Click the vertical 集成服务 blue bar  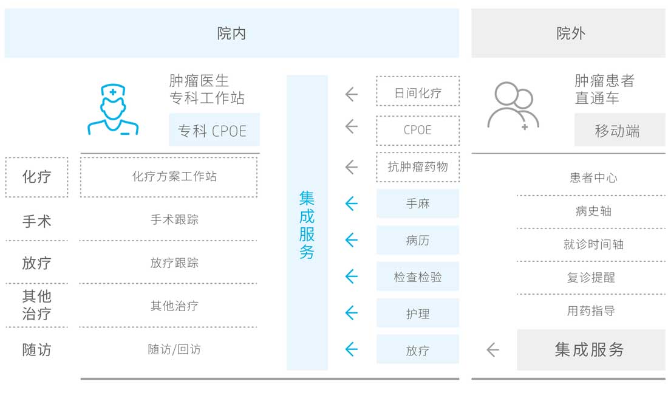click(x=307, y=223)
